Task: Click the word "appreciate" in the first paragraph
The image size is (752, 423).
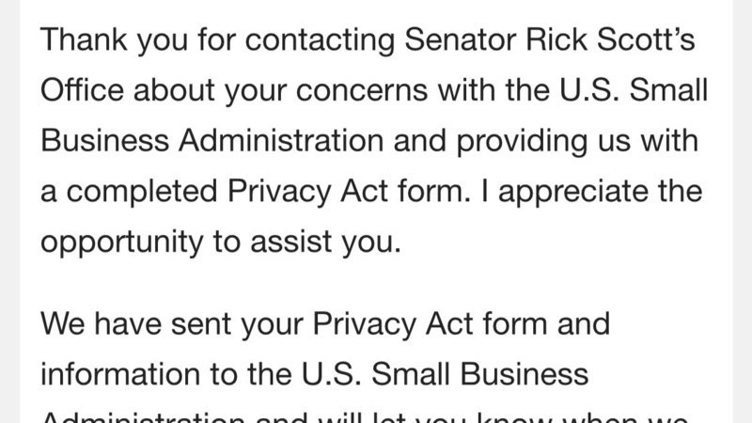Action: (573, 193)
